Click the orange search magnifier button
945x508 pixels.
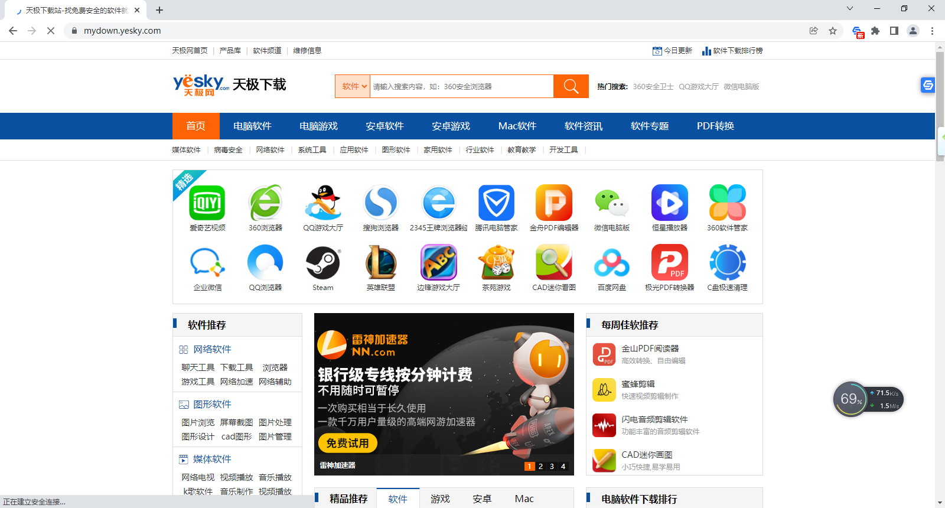coord(571,86)
